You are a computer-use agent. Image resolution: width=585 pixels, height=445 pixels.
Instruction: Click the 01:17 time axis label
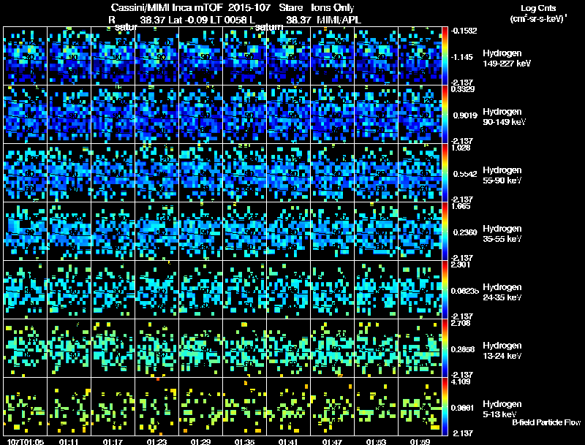coord(113,441)
